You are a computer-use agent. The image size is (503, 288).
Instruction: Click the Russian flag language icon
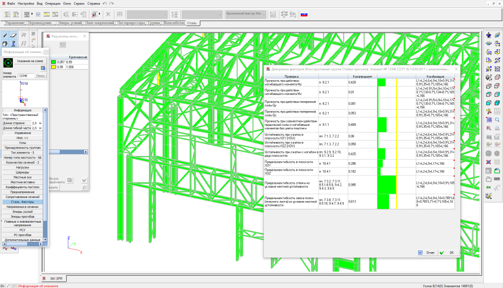[x=304, y=14]
